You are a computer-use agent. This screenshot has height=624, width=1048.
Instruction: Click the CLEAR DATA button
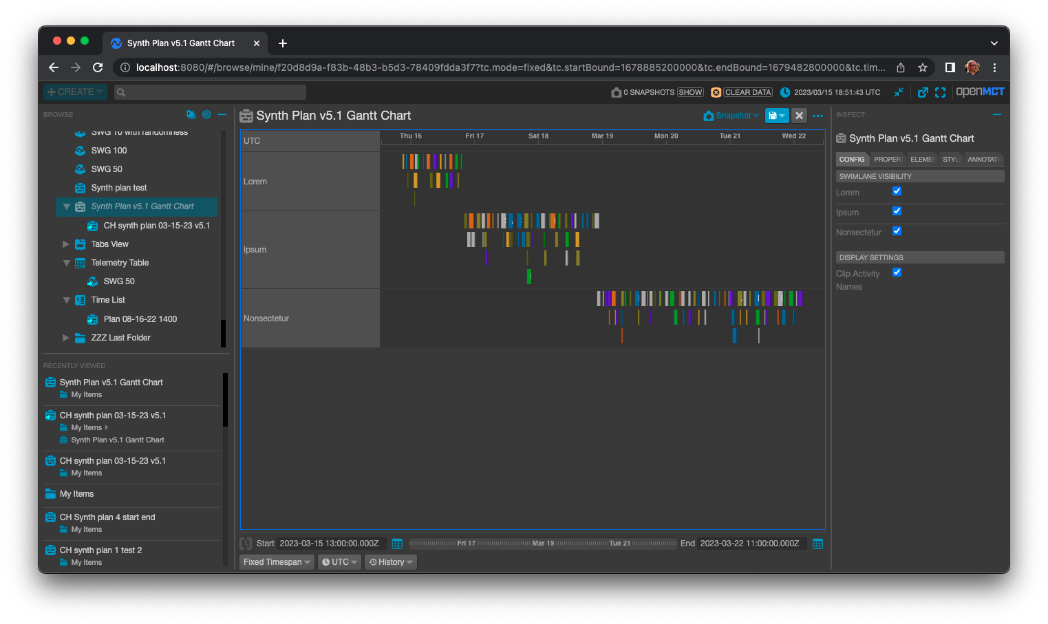tap(747, 92)
